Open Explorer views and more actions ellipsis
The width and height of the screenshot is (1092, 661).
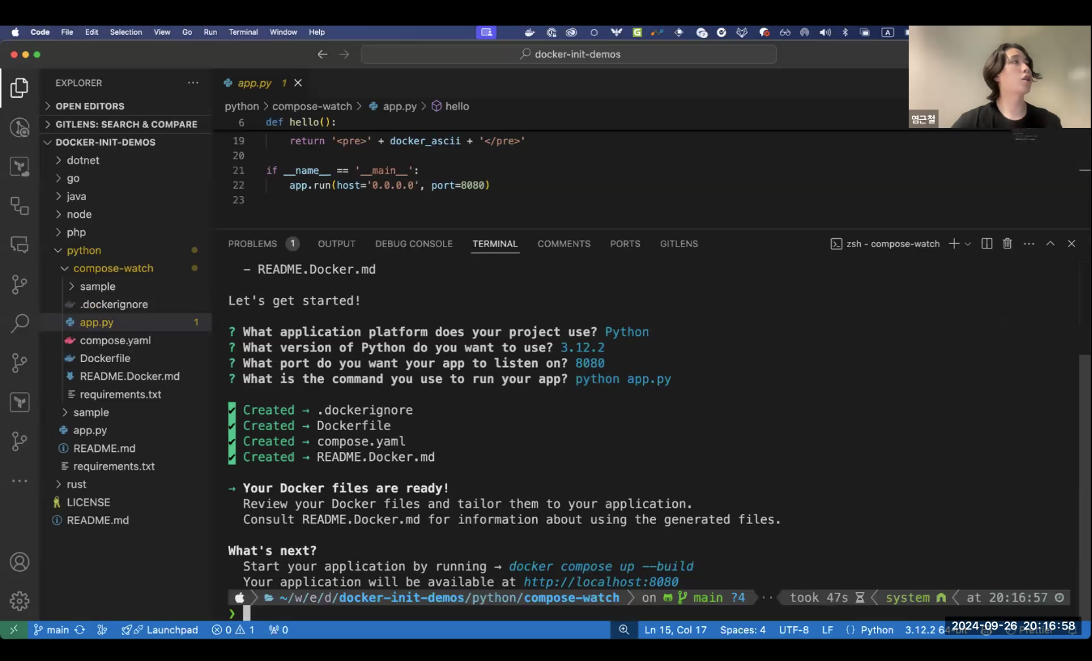tap(193, 83)
